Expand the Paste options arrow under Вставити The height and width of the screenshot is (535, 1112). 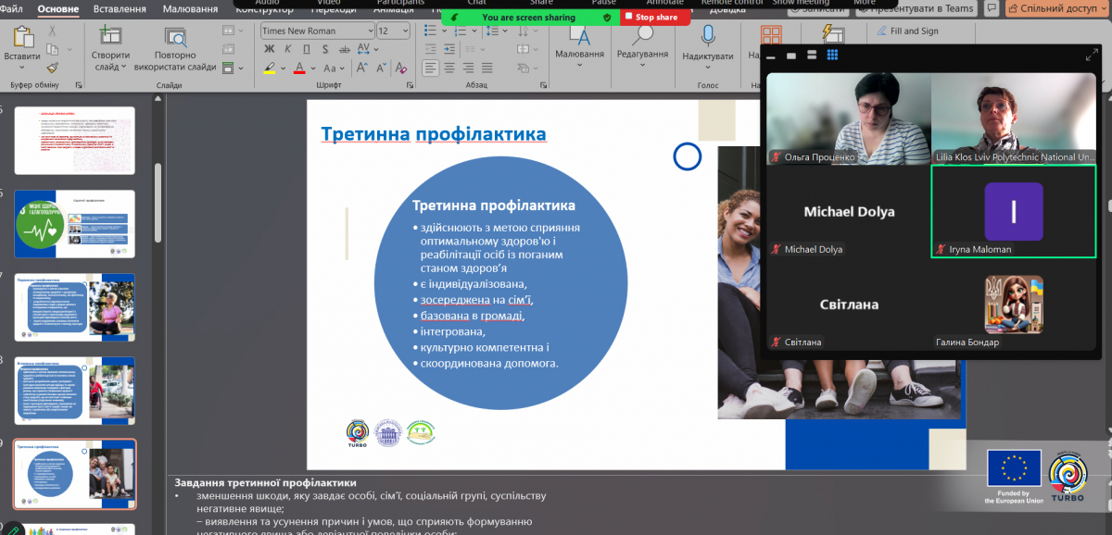pyautogui.click(x=21, y=68)
